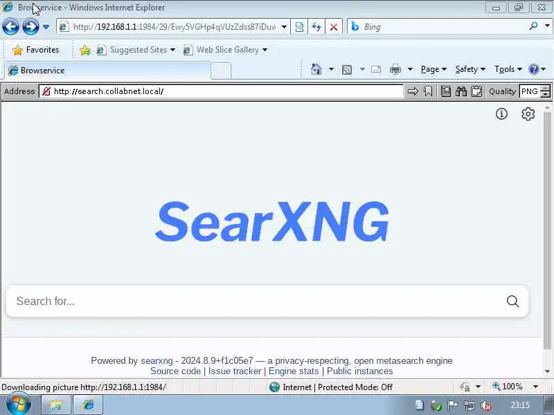Open the Public instances link
The width and height of the screenshot is (554, 415).
coord(359,371)
